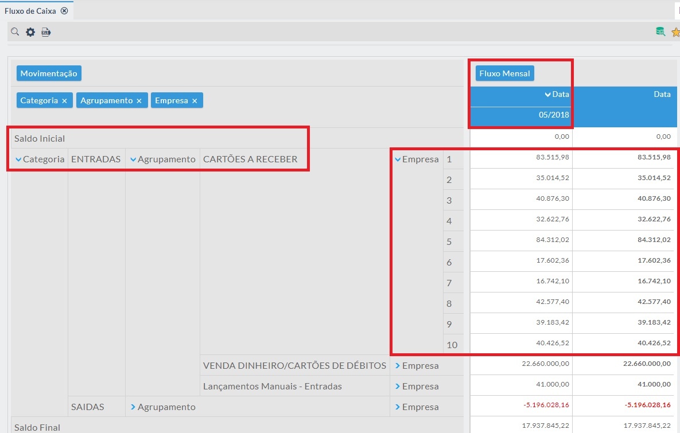Screen dimensions: 680x433
Task: Close the Fluxo de Caixa tab
Action: pyautogui.click(x=64, y=11)
